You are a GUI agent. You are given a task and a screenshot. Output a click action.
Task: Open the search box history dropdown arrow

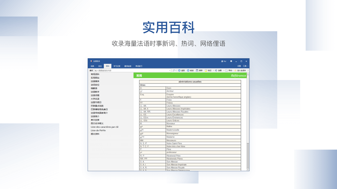[x=170, y=70]
